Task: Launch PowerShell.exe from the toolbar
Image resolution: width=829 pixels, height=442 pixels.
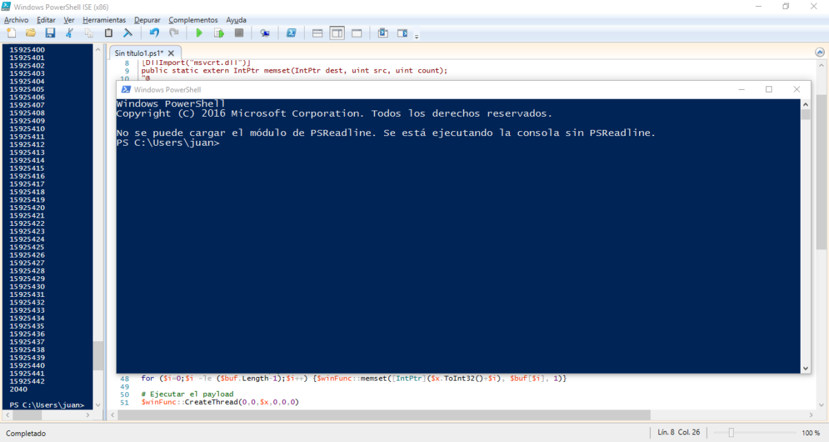Action: pos(291,32)
